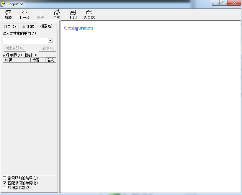Click the 名次 column header

(50, 60)
